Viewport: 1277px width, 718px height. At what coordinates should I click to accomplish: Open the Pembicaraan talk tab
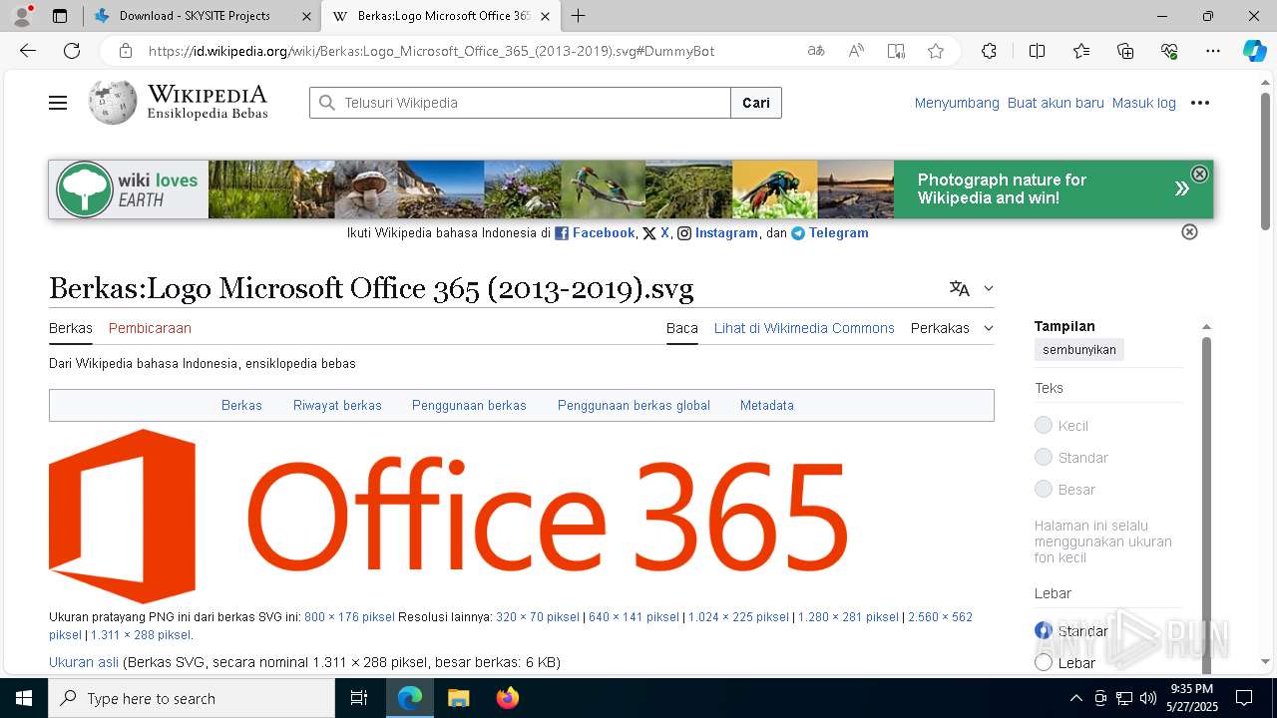tap(150, 328)
